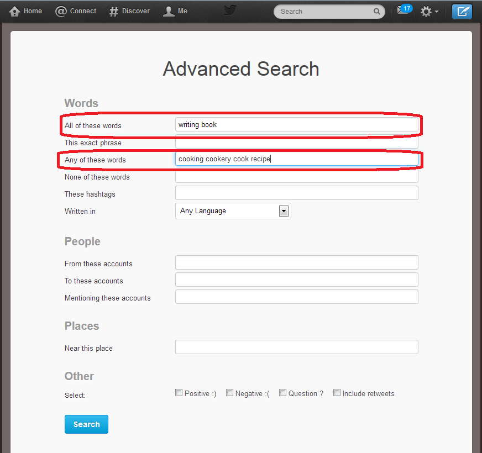Click the compose new tweet icon
Image resolution: width=482 pixels, height=453 pixels.
click(x=462, y=12)
